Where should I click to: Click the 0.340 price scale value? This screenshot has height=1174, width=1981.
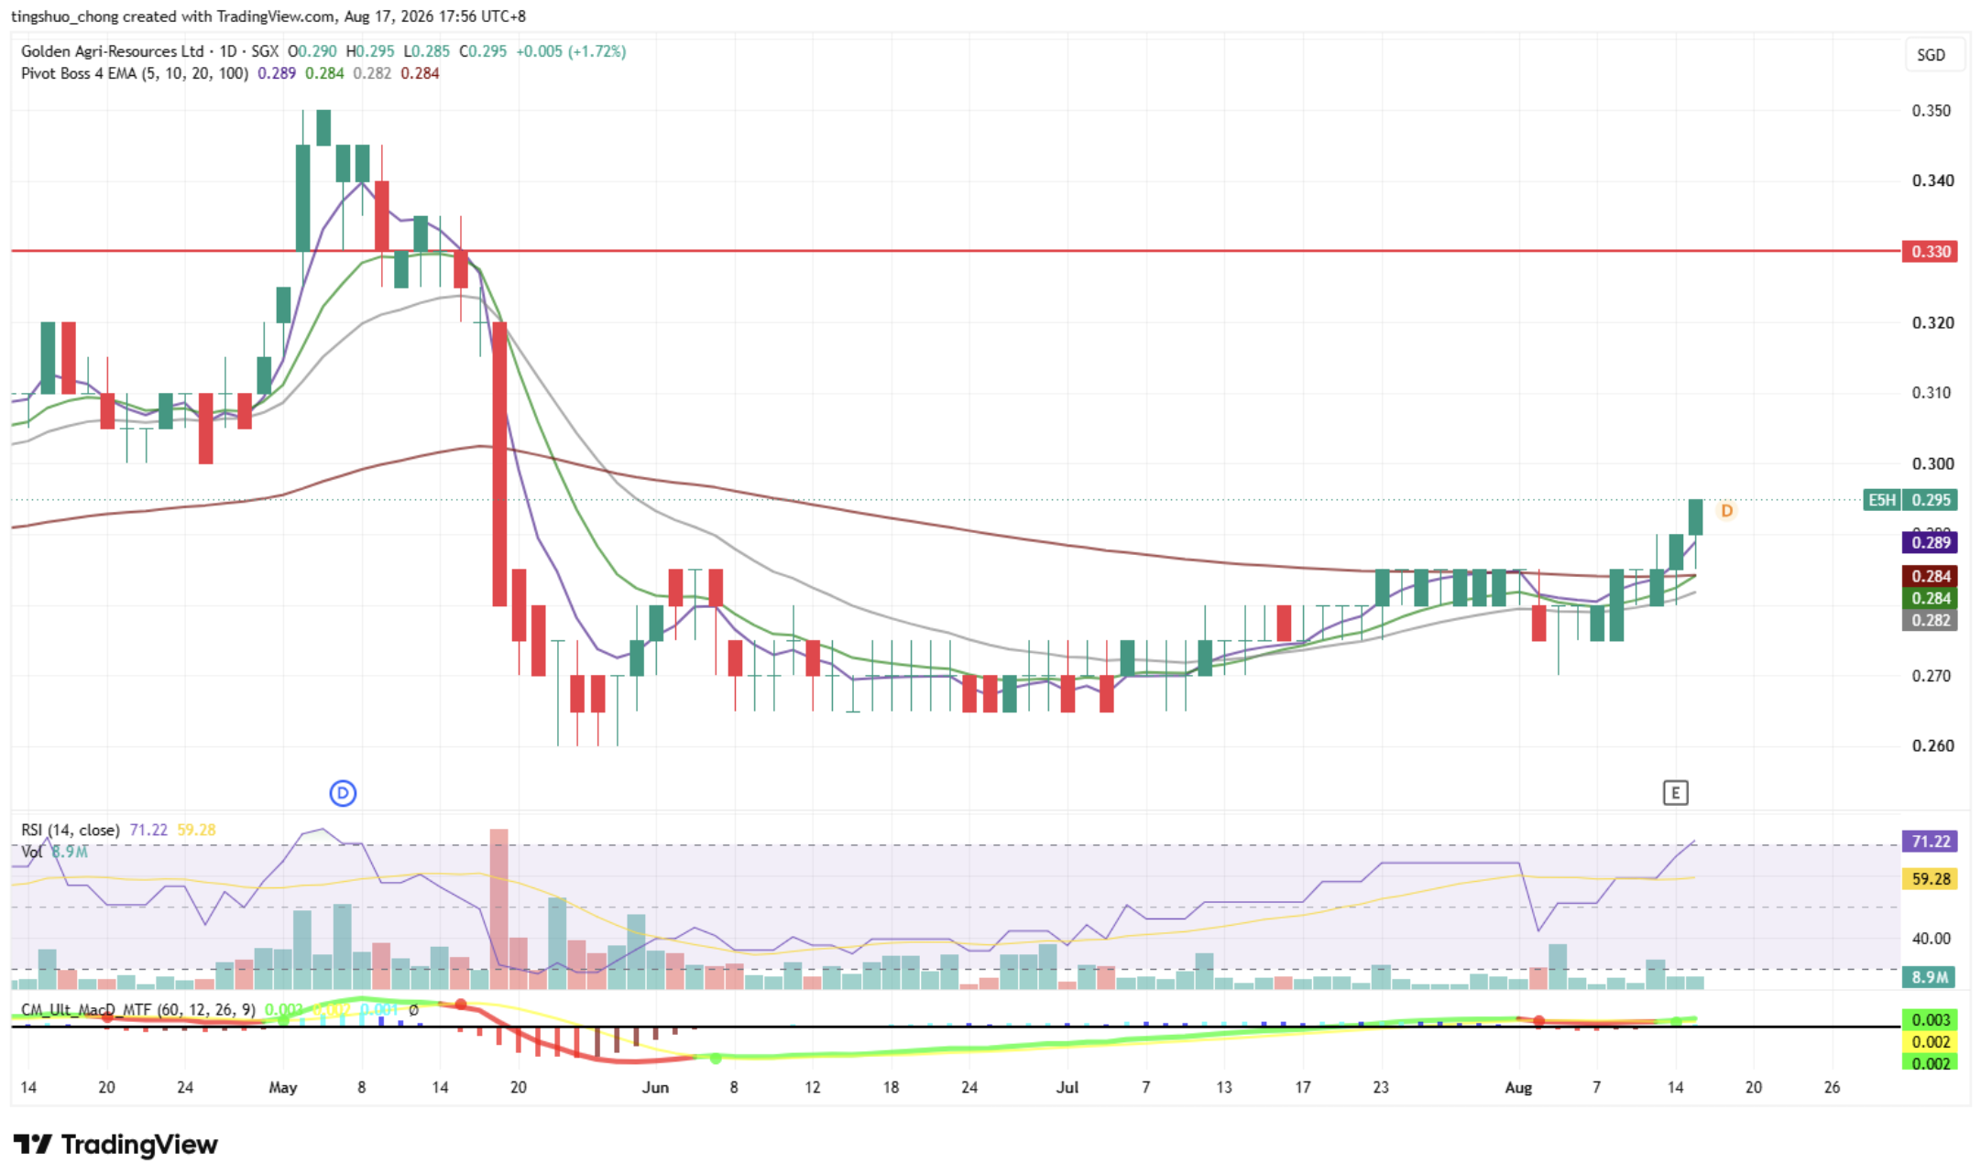(1932, 180)
